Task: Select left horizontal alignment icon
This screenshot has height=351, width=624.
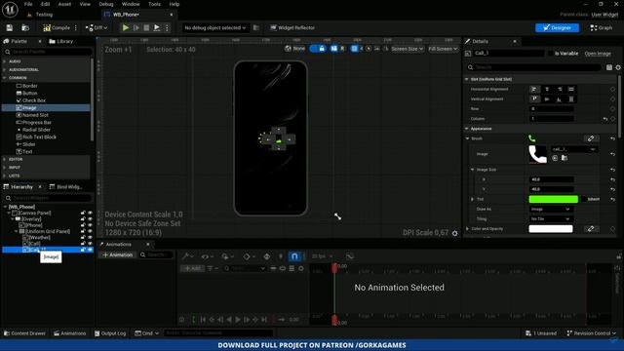Action: tap(534, 89)
